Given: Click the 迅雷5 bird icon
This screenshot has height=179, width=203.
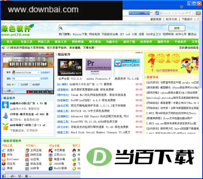Looking at the screenshot, I should tap(4, 150).
